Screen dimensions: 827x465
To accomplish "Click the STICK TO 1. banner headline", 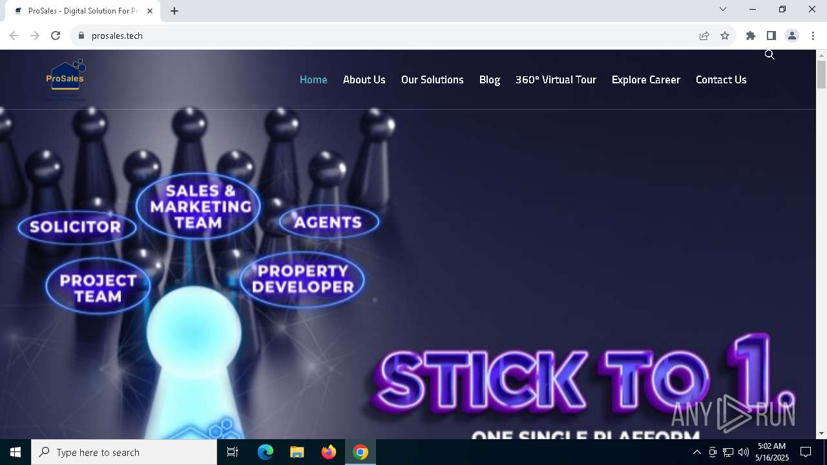I will tap(583, 374).
